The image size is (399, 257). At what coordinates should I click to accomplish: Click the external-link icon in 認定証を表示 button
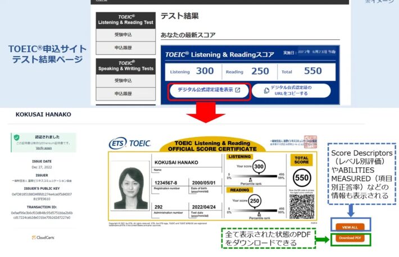(x=238, y=90)
